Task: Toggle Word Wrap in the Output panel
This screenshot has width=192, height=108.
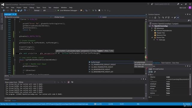Action: pyautogui.click(x=72, y=82)
